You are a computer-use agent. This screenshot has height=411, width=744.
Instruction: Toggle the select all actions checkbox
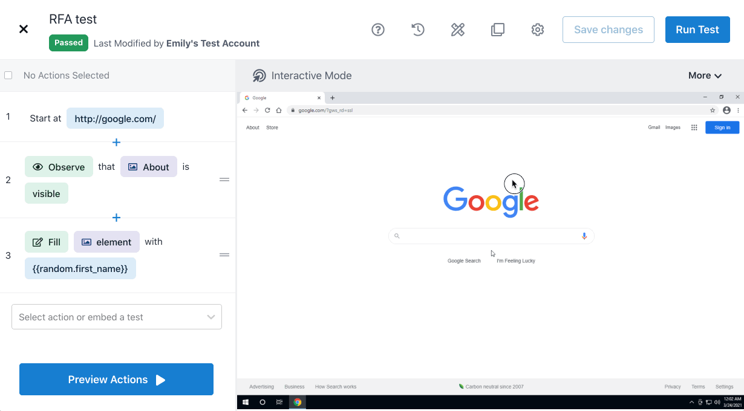(8, 76)
